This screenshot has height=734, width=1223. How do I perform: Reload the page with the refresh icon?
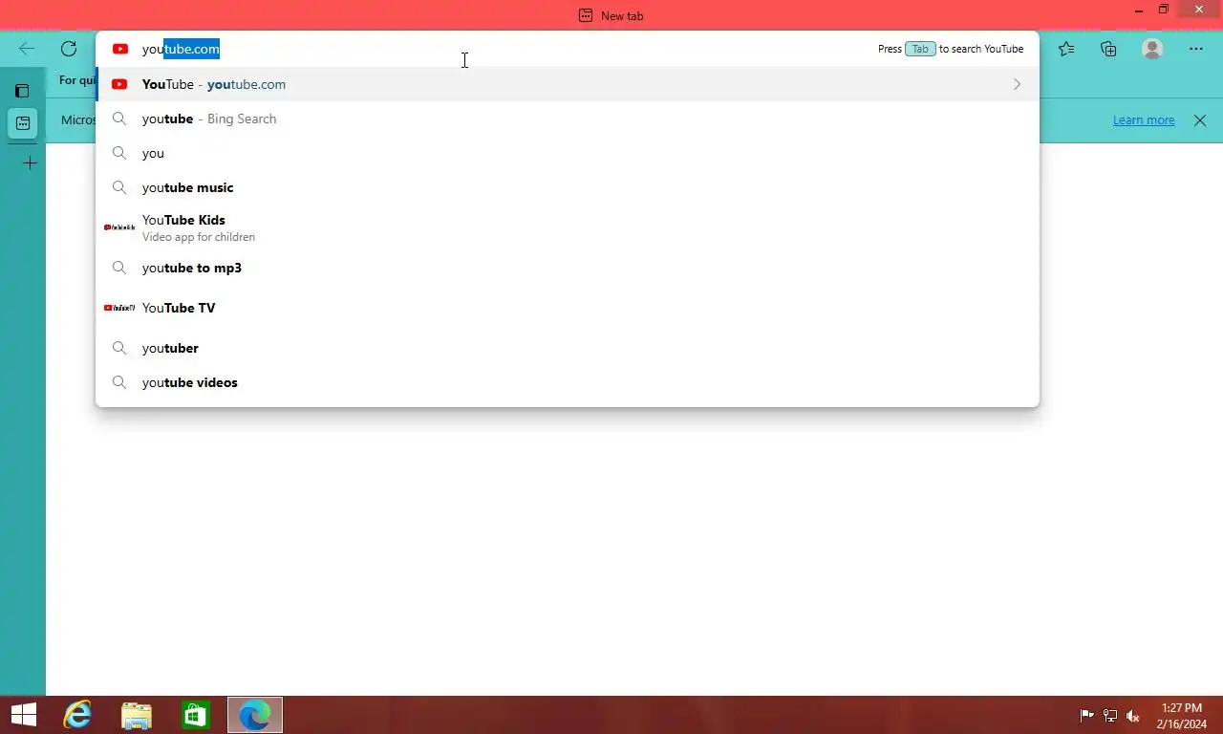click(x=69, y=49)
